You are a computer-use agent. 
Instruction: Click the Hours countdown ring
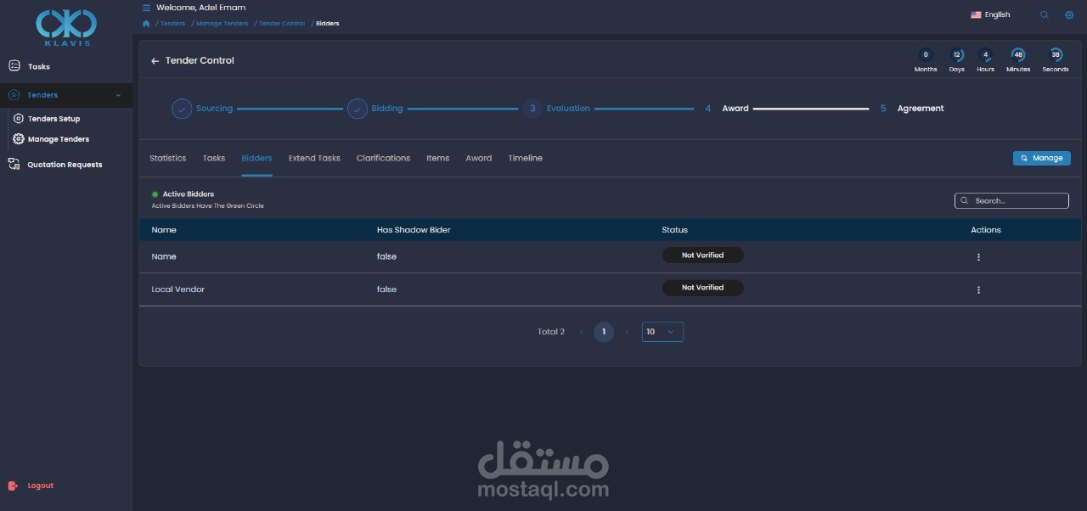coord(985,55)
